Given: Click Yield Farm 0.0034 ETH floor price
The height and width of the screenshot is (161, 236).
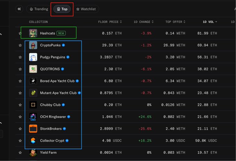Looking at the screenshot, I should (x=111, y=153).
